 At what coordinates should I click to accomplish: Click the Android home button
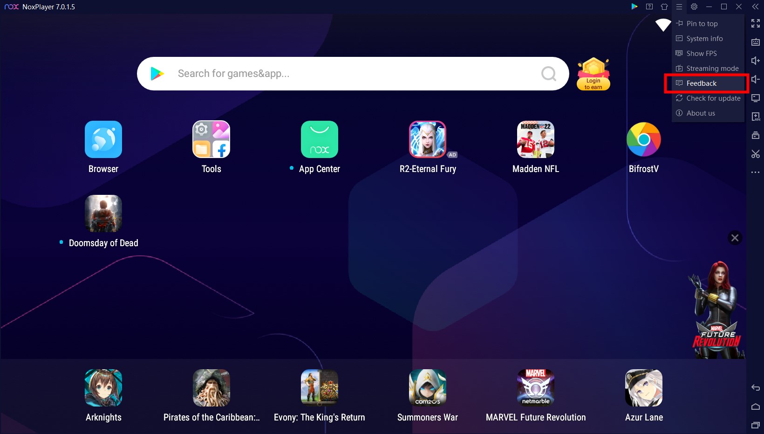click(x=756, y=406)
